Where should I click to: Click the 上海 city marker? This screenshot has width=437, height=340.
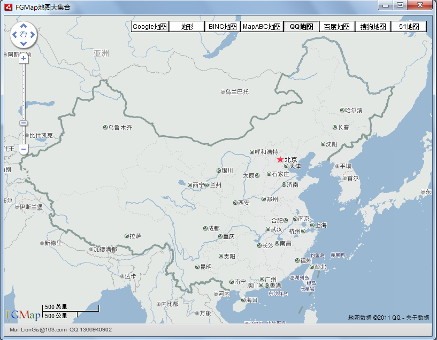tap(312, 225)
